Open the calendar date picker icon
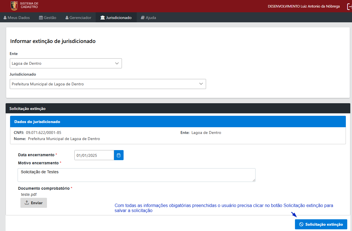 click(x=119, y=155)
